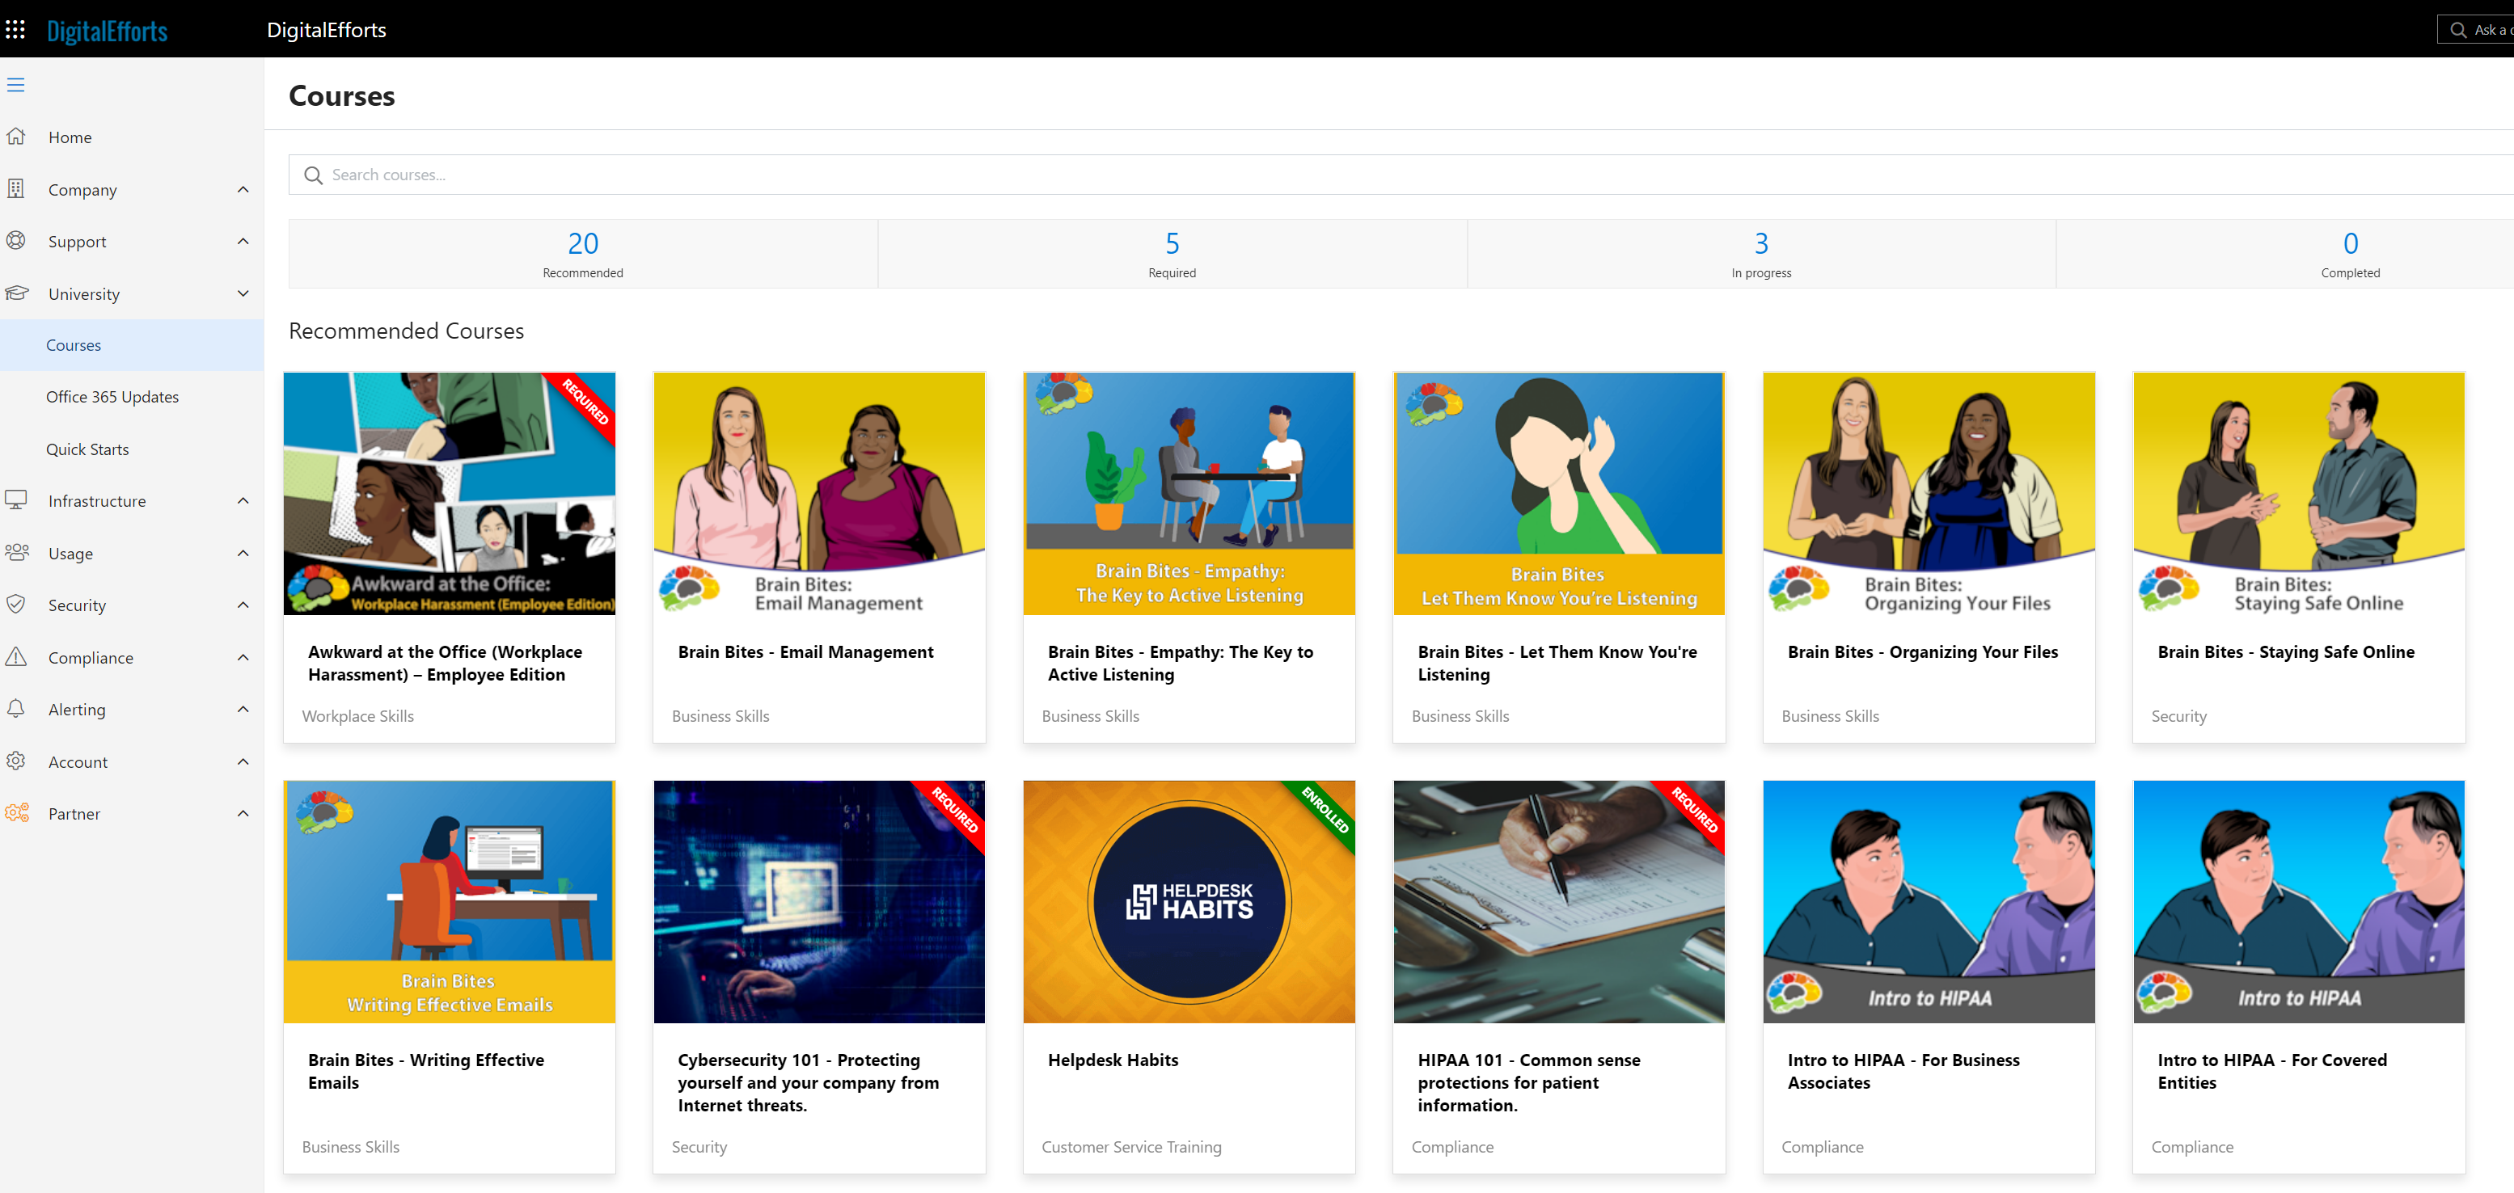Expand the Partner menu chevron
This screenshot has width=2514, height=1193.
click(243, 814)
